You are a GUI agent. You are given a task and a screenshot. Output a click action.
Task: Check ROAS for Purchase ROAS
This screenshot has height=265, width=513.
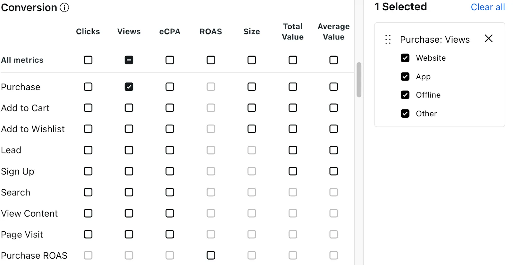(211, 255)
